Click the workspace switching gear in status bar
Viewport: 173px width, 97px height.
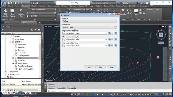(133, 95)
